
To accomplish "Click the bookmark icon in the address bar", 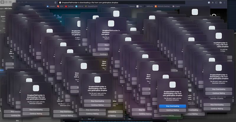I will tap(56, 3).
